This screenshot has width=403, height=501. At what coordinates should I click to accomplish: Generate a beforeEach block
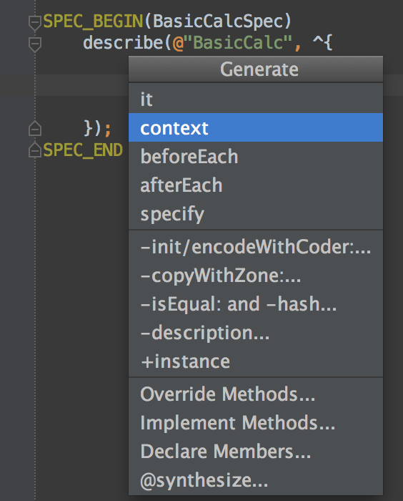tap(256, 156)
